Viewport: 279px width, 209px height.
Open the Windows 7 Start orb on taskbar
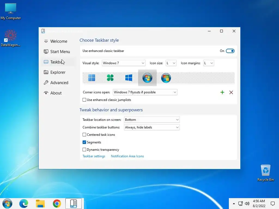point(7,204)
